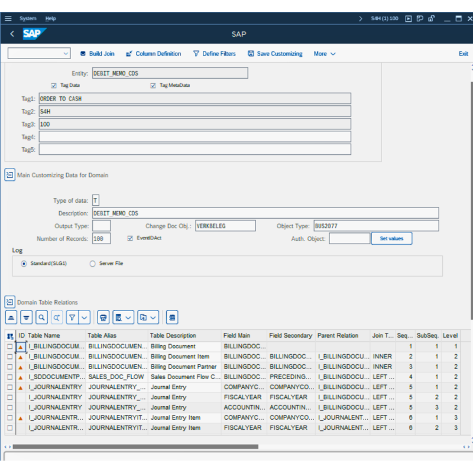Click the Print icon in table toolbar
The image size is (473, 473).
point(103,318)
